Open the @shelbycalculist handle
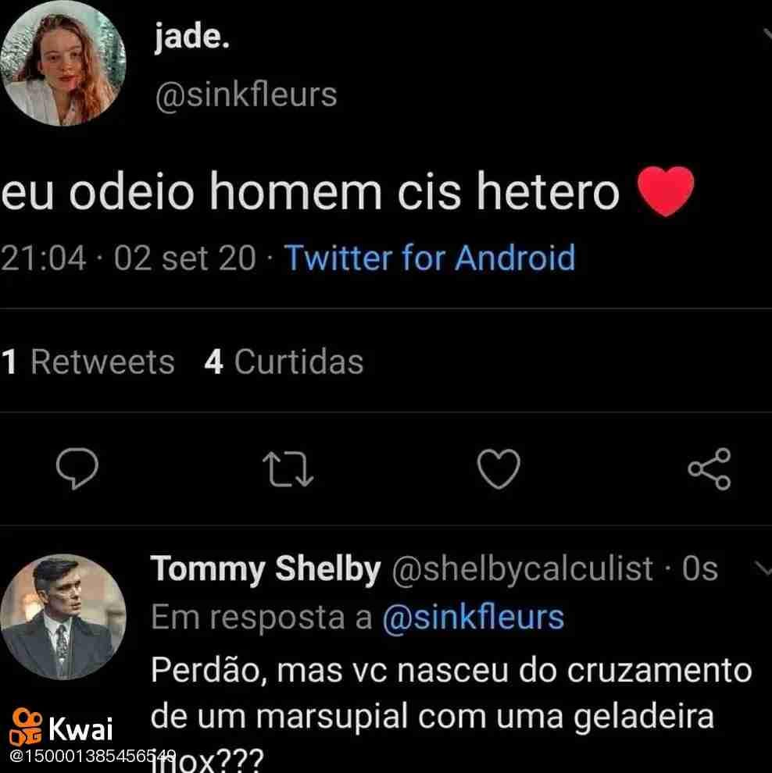The width and height of the screenshot is (772, 773). pyautogui.click(x=521, y=569)
